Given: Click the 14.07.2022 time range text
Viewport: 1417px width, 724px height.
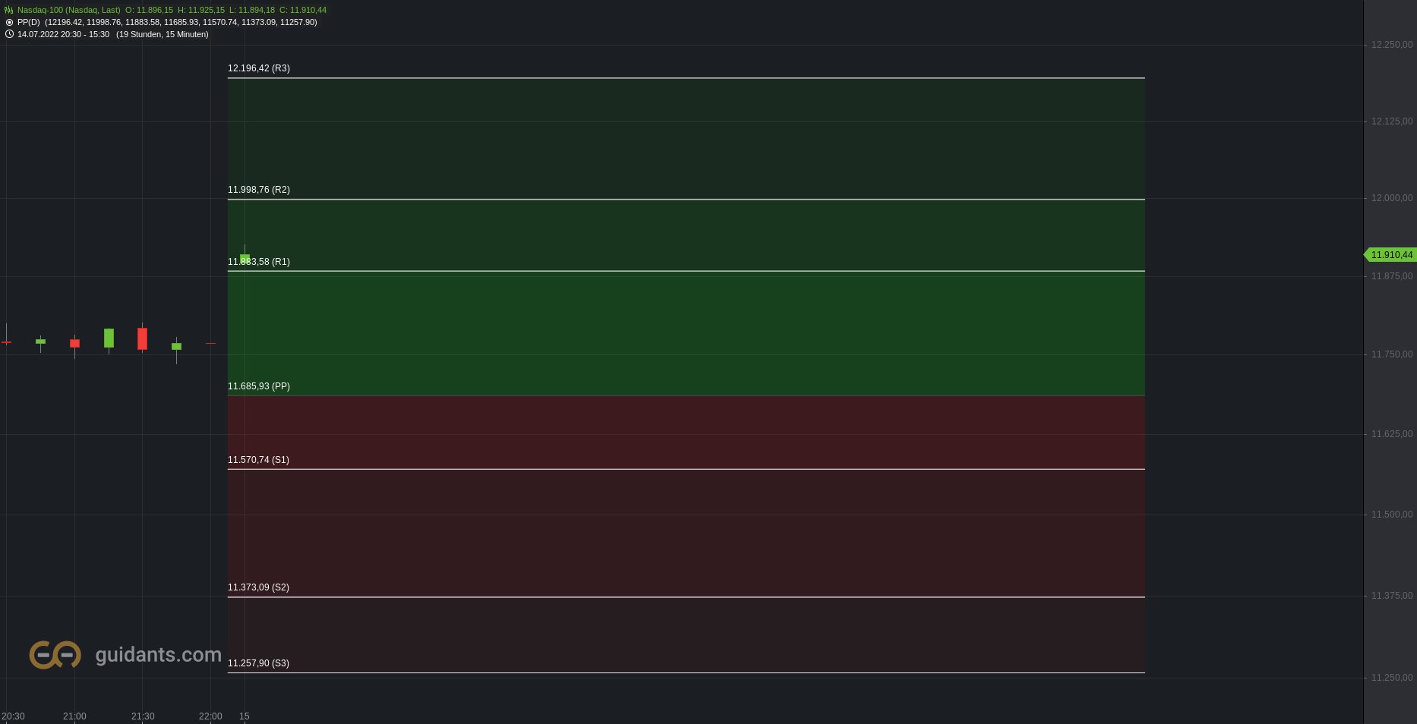Looking at the screenshot, I should (64, 34).
